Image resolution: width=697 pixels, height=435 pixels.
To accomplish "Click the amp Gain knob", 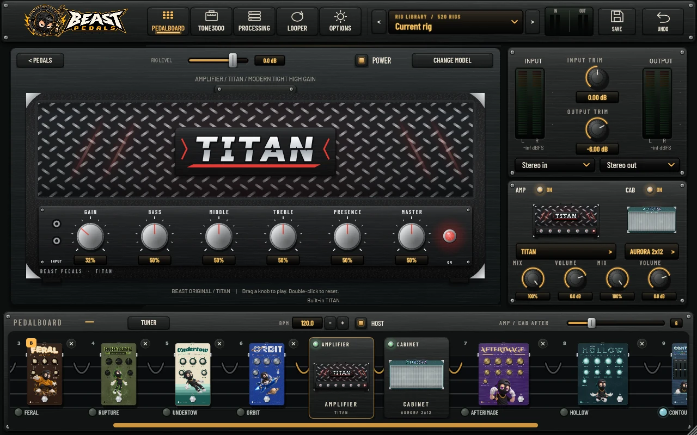I will point(90,237).
